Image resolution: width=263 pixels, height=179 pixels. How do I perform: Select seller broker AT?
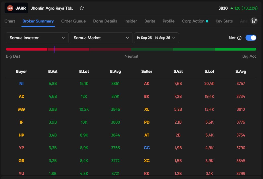(x=147, y=135)
